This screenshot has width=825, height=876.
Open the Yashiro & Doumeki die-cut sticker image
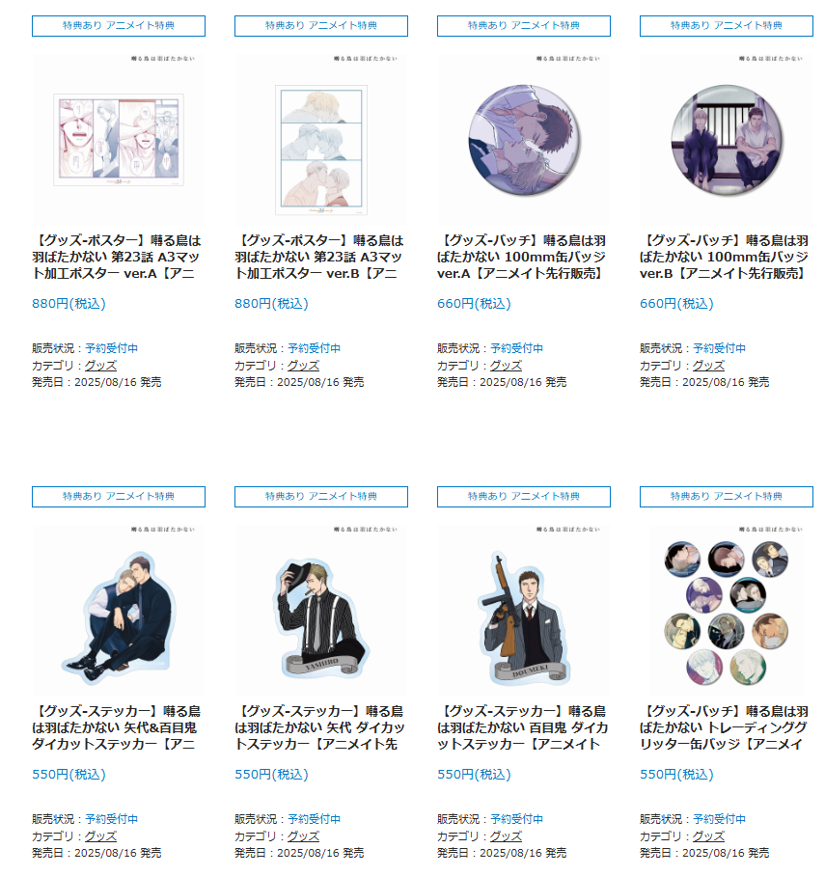tap(119, 610)
